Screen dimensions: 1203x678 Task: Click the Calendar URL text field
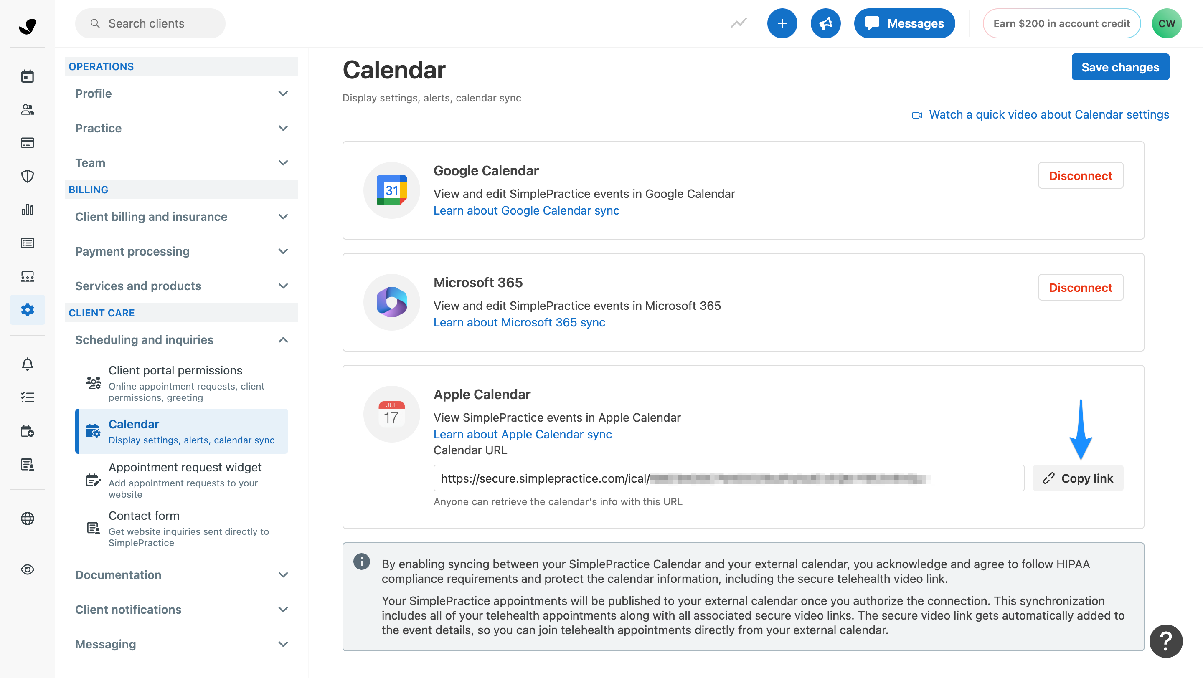coord(728,478)
